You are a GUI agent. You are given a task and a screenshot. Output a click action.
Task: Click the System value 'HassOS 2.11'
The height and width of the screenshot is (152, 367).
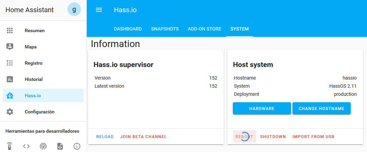click(343, 86)
